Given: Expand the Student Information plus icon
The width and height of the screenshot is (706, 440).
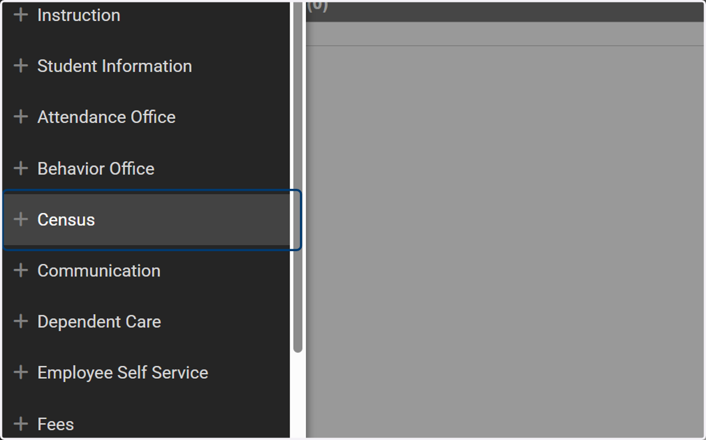Looking at the screenshot, I should 21,66.
